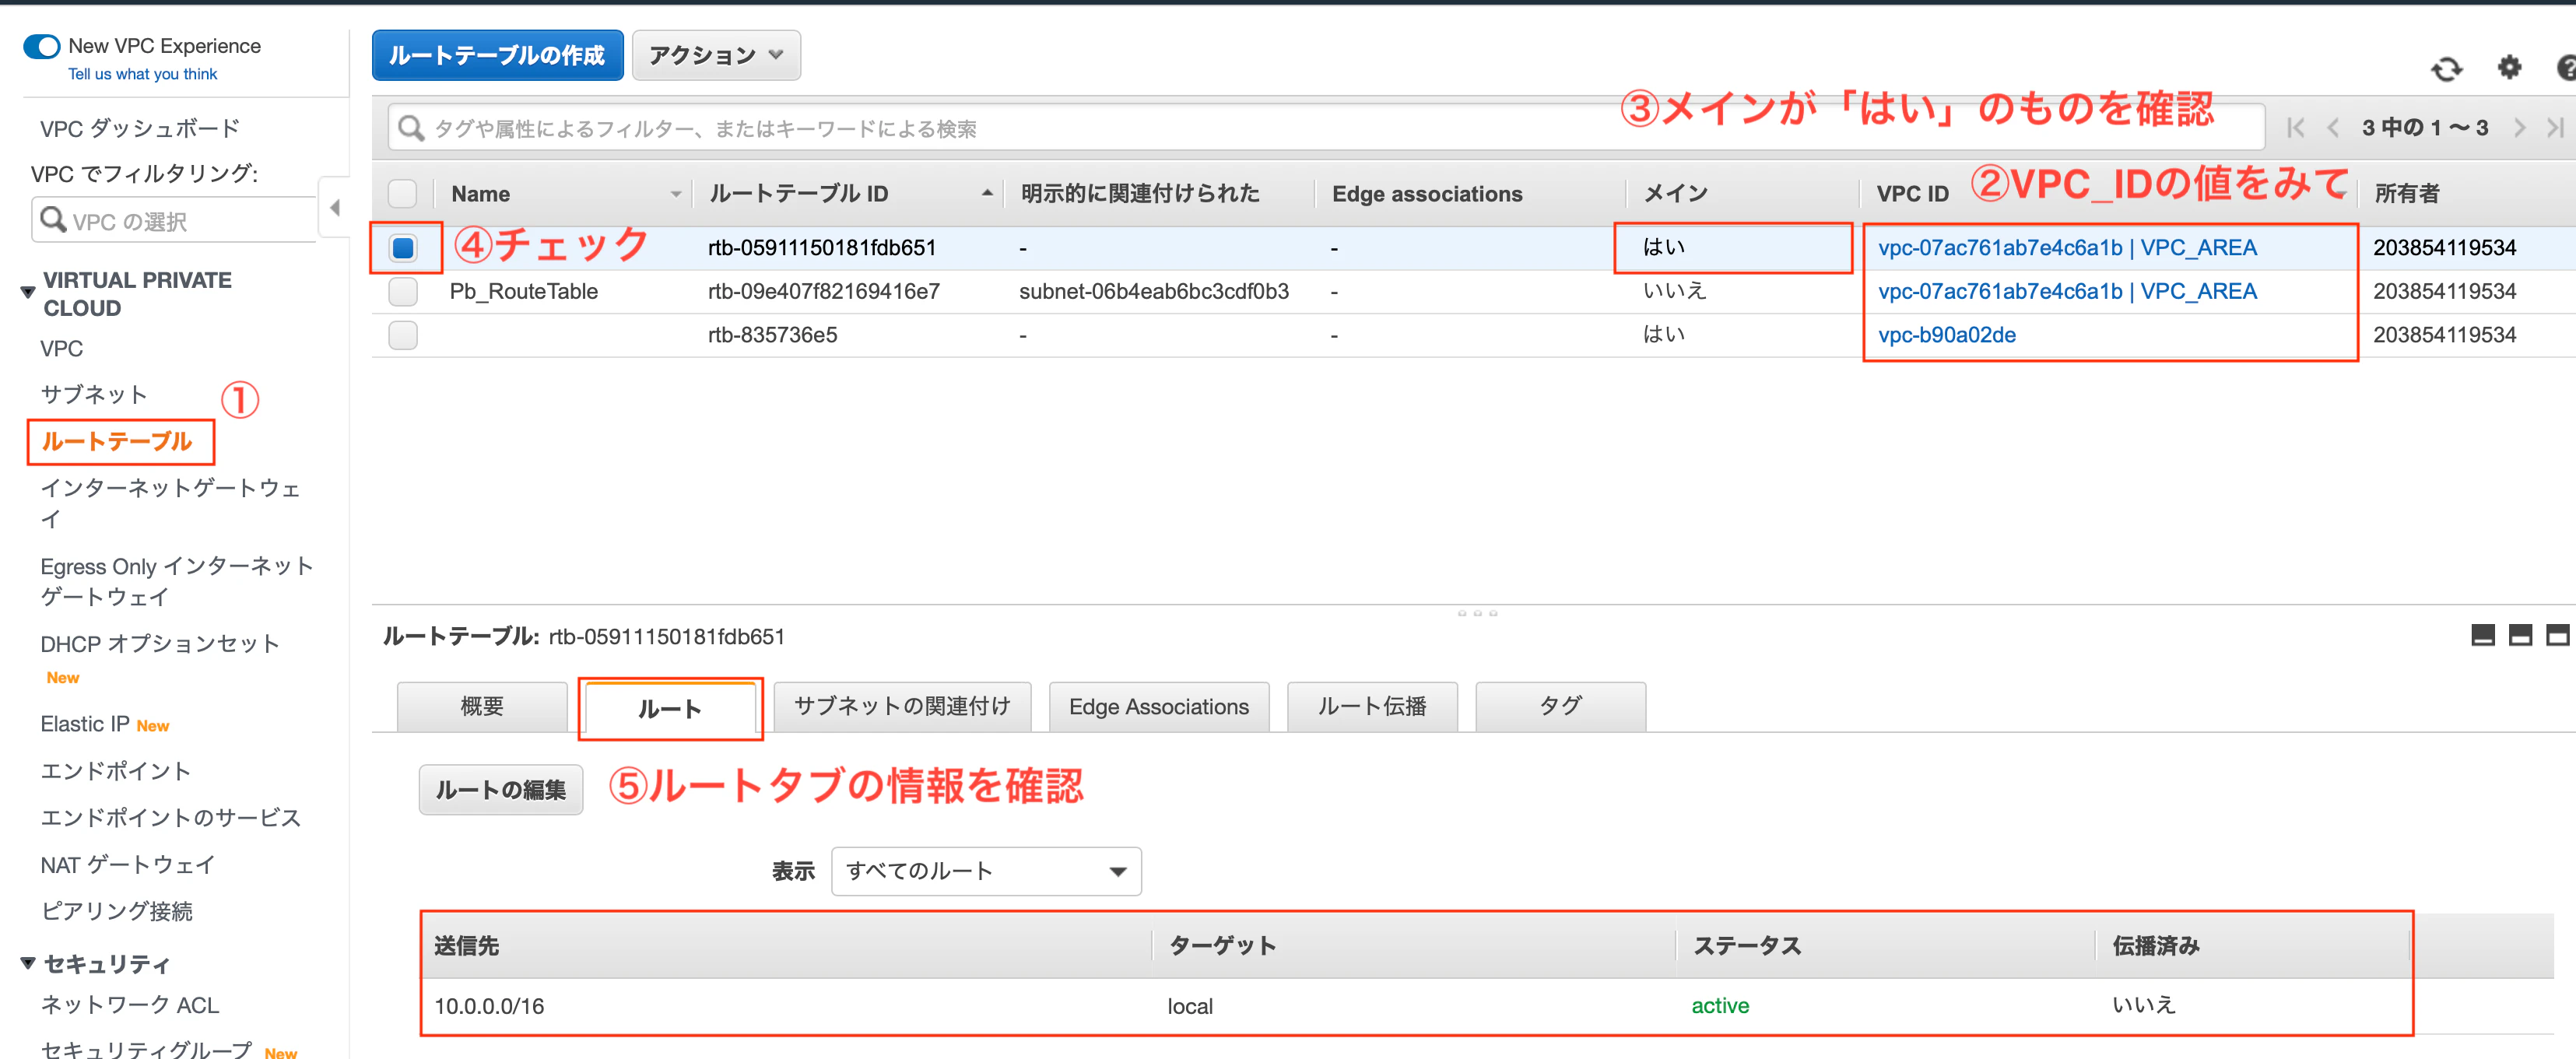Switch to the Edge Associations tab
The image size is (2576, 1059).
point(1159,706)
